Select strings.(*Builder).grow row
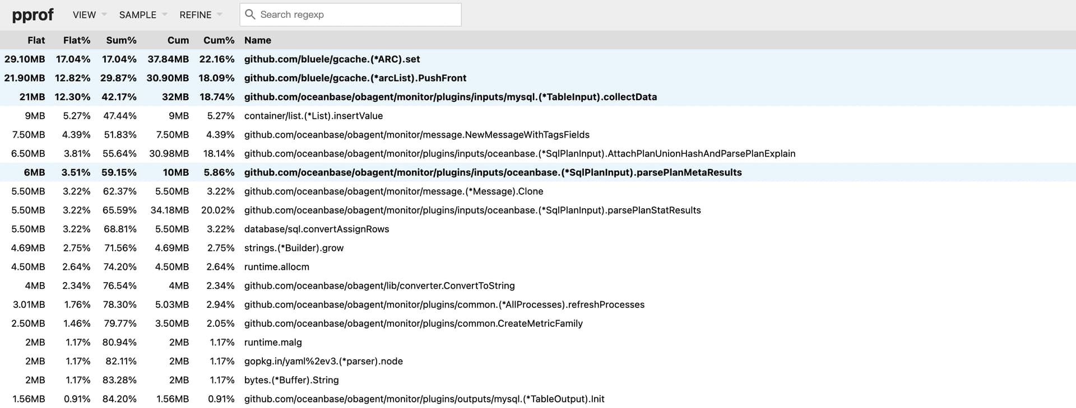1076x408 pixels. pyautogui.click(x=538, y=248)
